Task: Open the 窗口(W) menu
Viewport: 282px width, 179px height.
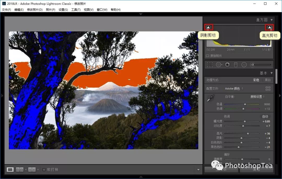Action: click(x=102, y=10)
